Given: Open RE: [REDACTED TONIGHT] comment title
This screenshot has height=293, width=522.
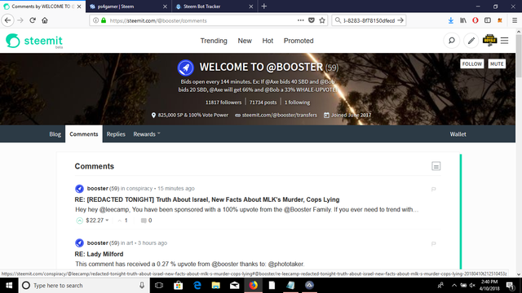Looking at the screenshot, I should coord(207,199).
